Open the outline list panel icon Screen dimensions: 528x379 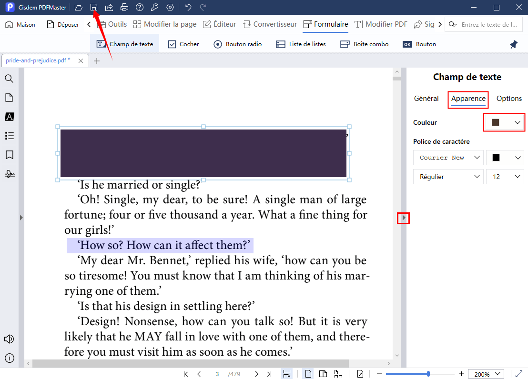tap(9, 136)
